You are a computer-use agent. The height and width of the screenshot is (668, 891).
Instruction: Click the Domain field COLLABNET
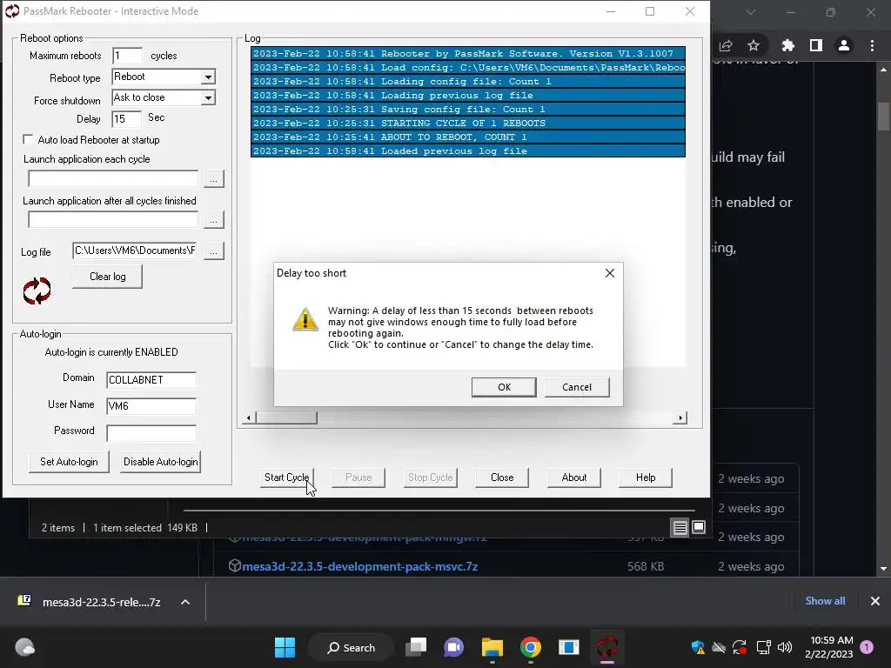(151, 380)
